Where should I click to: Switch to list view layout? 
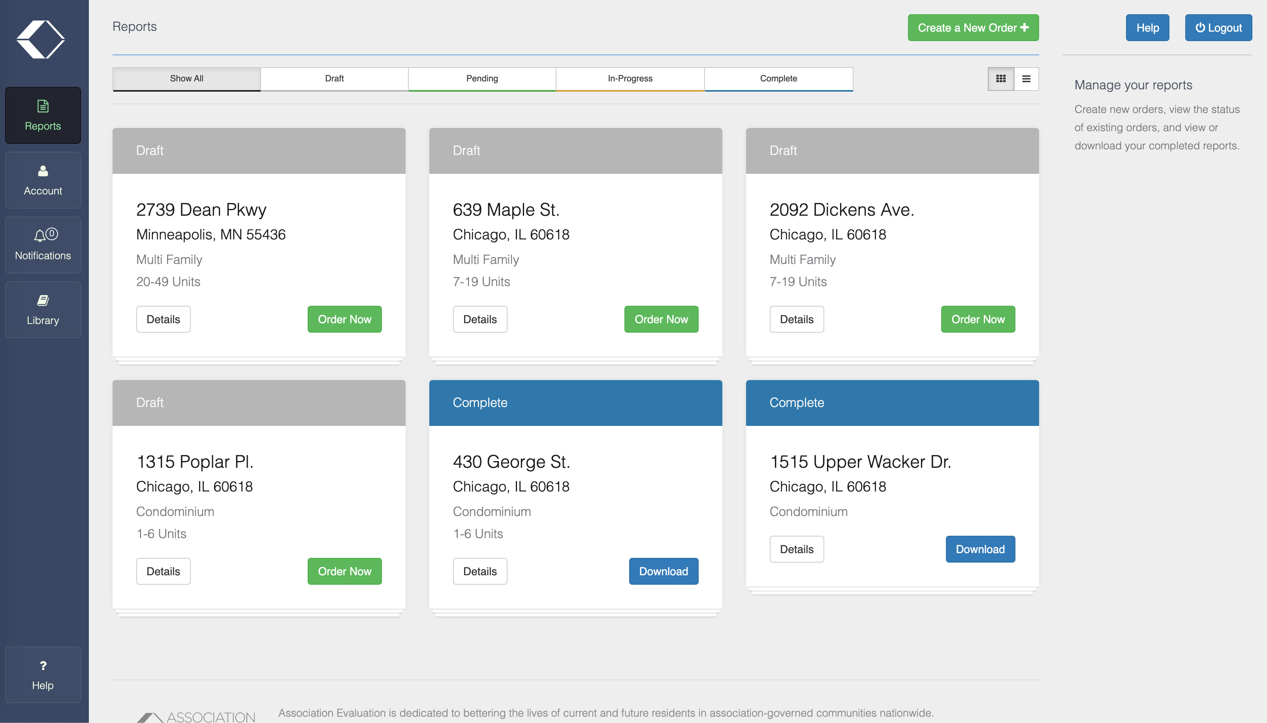point(1026,79)
